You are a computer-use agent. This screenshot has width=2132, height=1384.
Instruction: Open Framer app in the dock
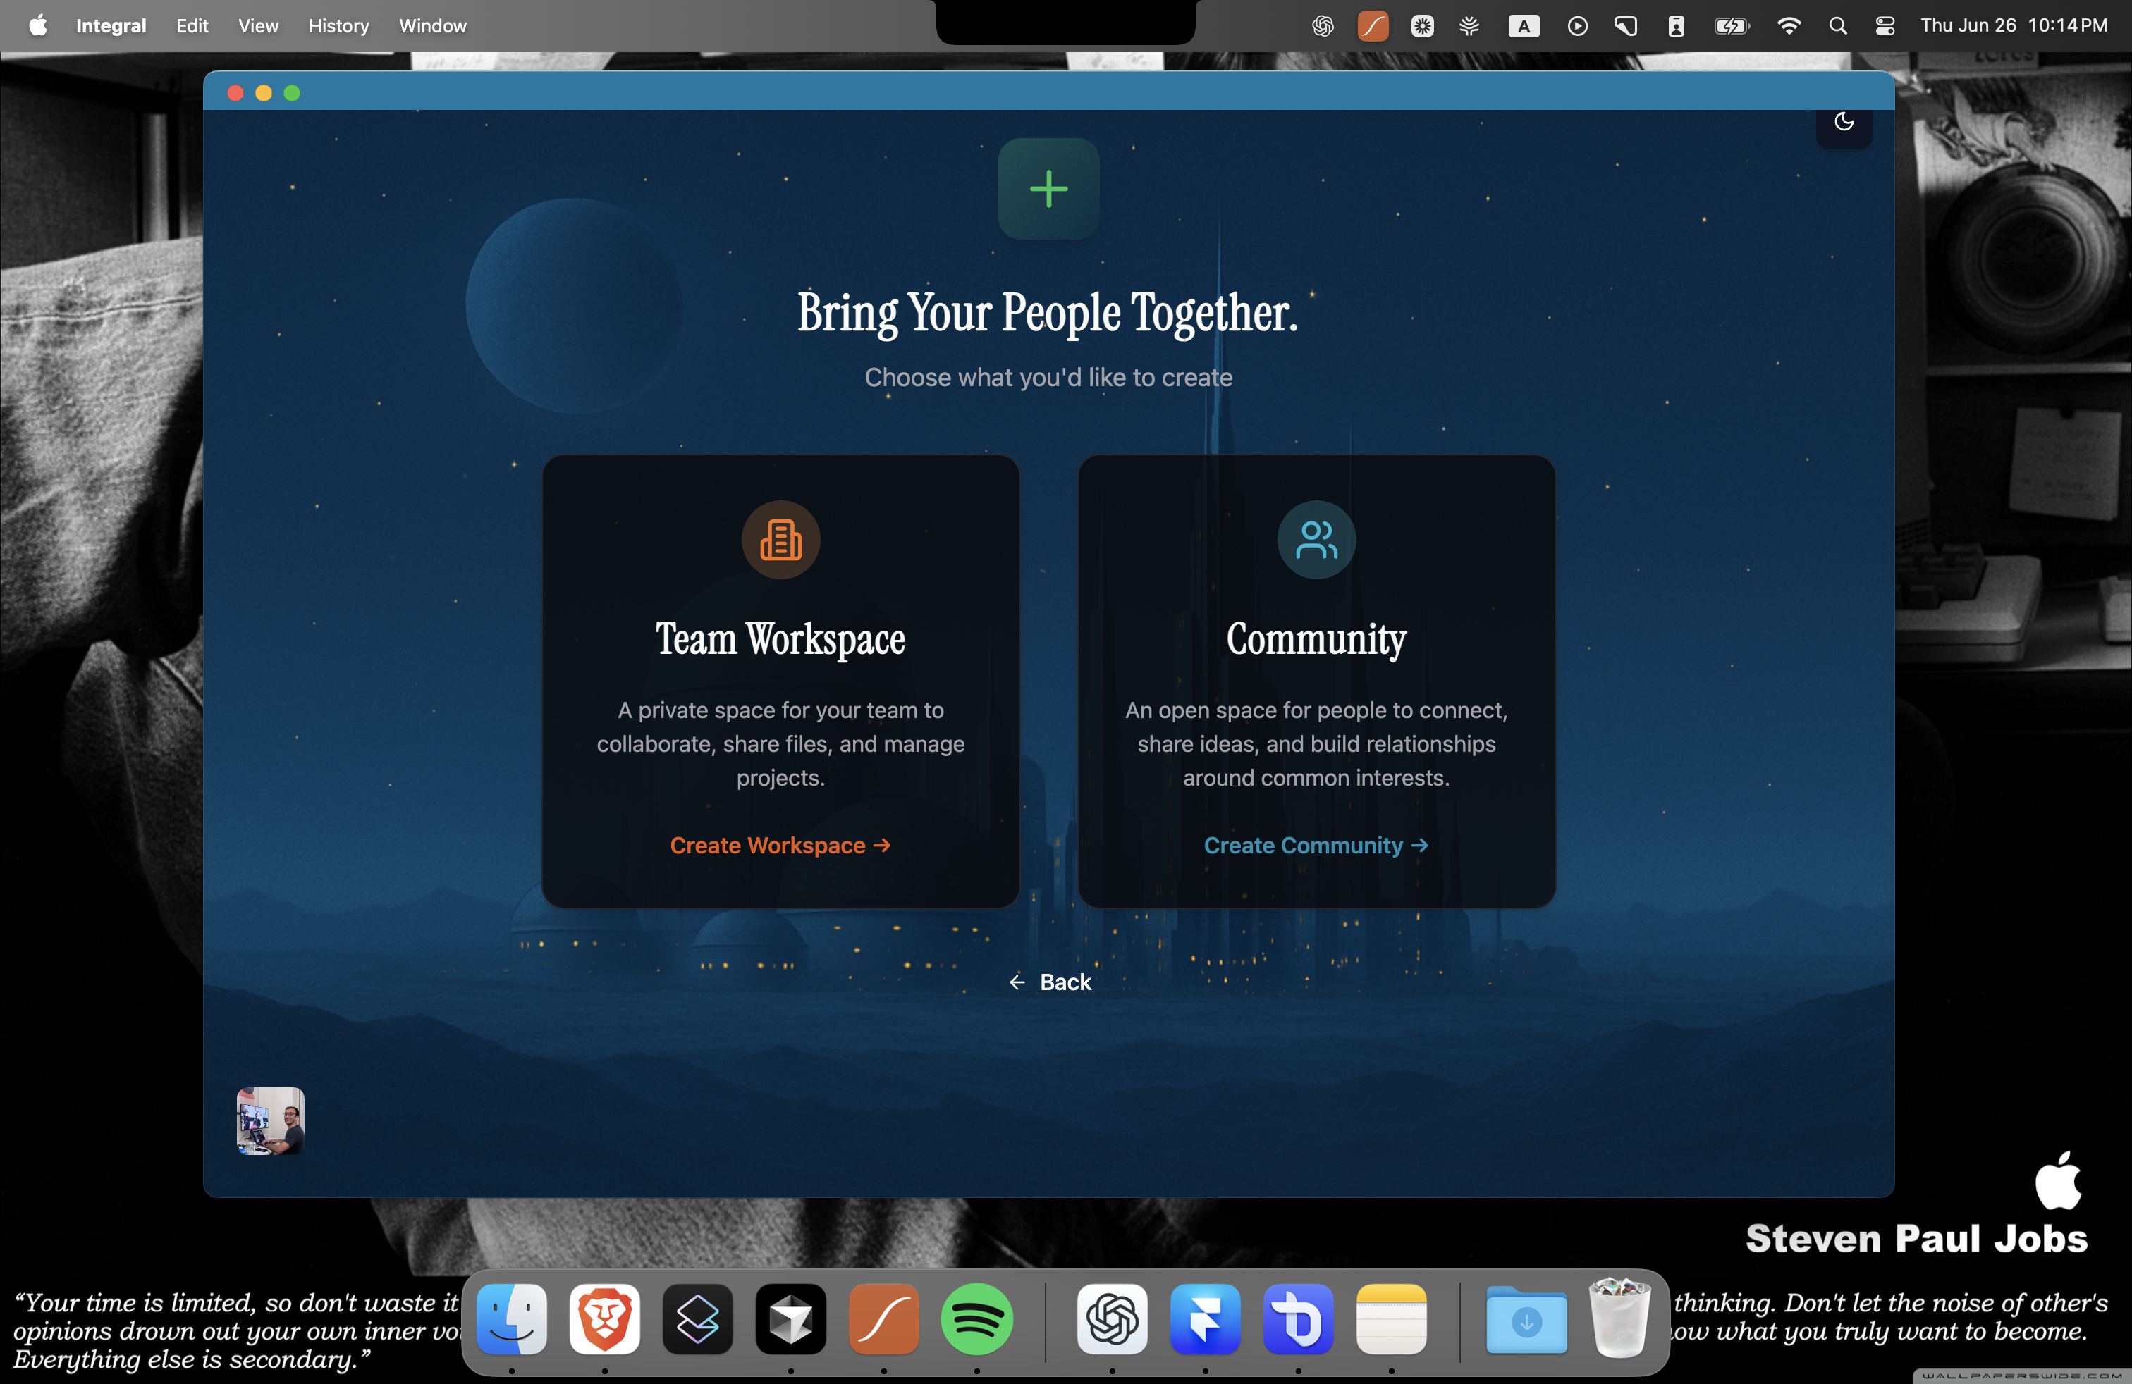click(x=1205, y=1318)
